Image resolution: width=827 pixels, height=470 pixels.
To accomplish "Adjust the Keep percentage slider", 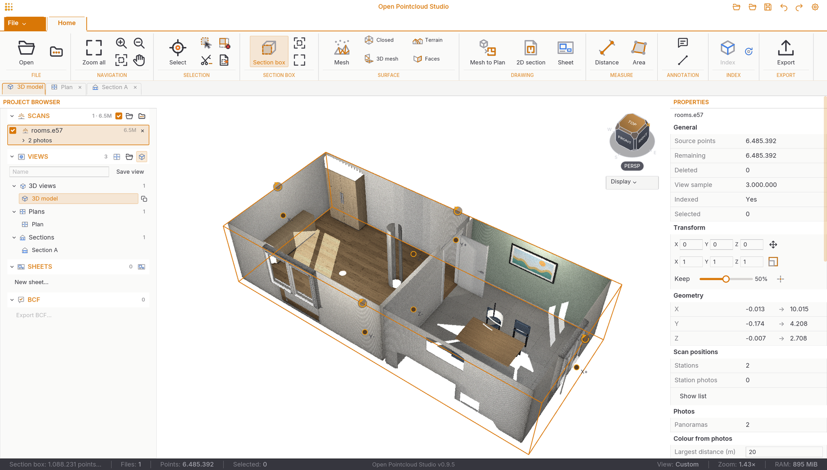I will pyautogui.click(x=726, y=279).
